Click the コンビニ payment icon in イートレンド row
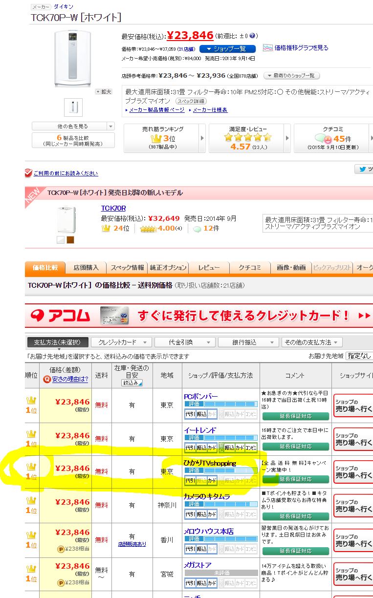The height and width of the screenshot is (598, 373). click(x=250, y=447)
